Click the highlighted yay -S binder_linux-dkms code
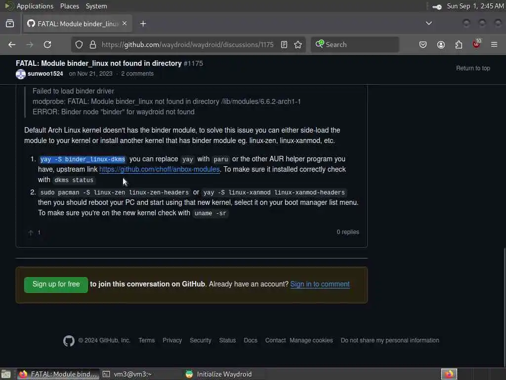The image size is (506, 380). click(83, 159)
